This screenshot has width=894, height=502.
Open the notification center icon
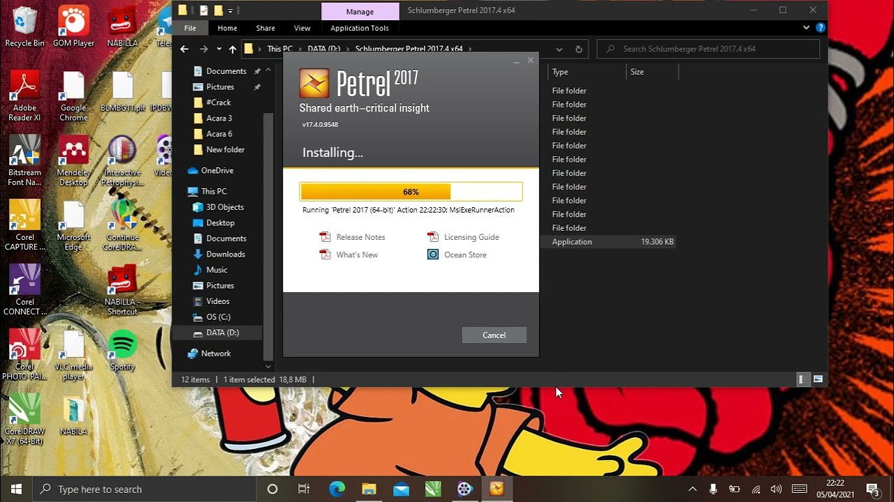(872, 489)
